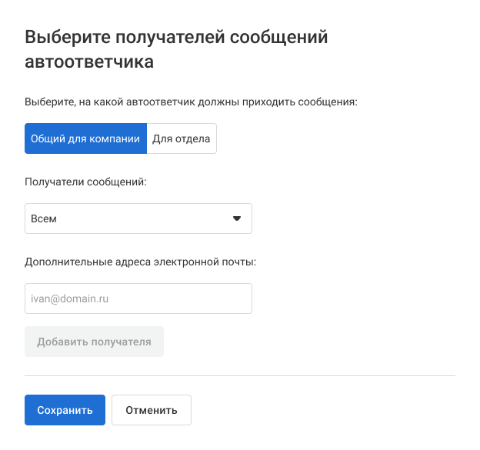480x450 pixels.
Task: Click the dropdown arrow triangle icon
Action: click(237, 218)
